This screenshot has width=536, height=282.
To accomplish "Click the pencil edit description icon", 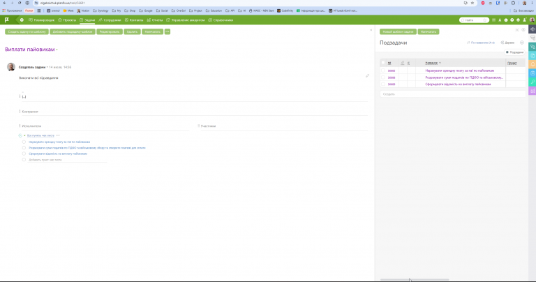I will [x=367, y=76].
